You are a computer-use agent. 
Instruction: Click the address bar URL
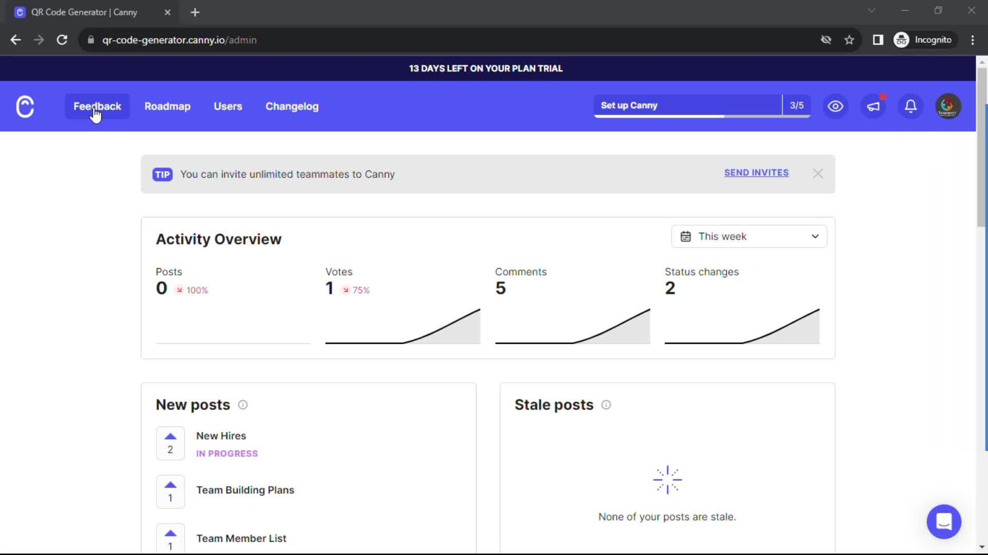click(x=179, y=40)
